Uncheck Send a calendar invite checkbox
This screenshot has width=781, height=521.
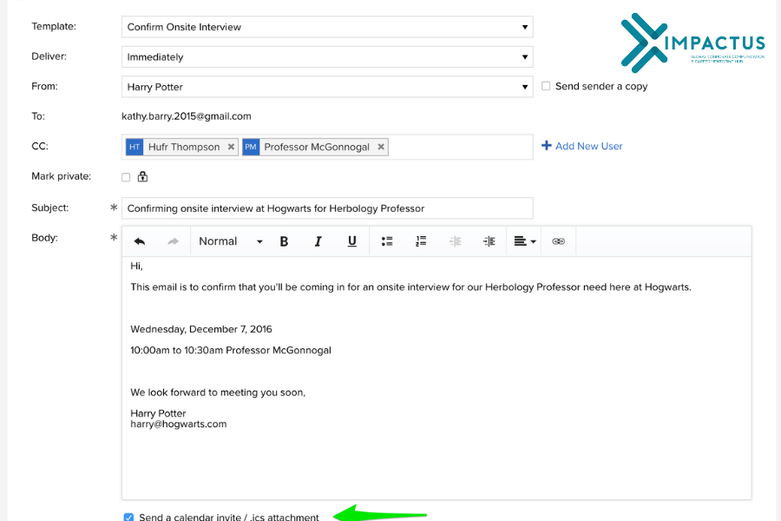pyautogui.click(x=128, y=517)
